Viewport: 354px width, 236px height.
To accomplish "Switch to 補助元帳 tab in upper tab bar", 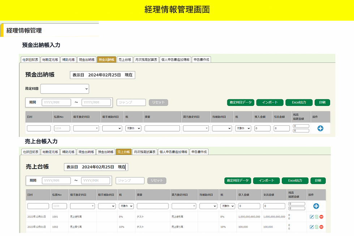I will tap(68, 60).
